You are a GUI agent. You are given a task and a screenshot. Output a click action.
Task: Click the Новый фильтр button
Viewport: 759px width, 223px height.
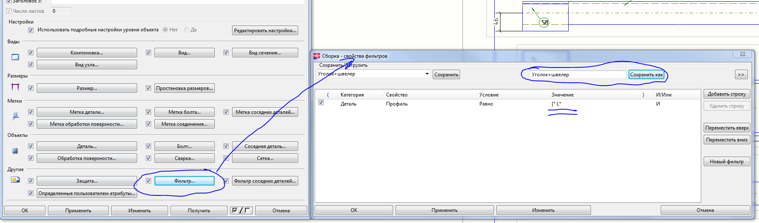tap(727, 162)
